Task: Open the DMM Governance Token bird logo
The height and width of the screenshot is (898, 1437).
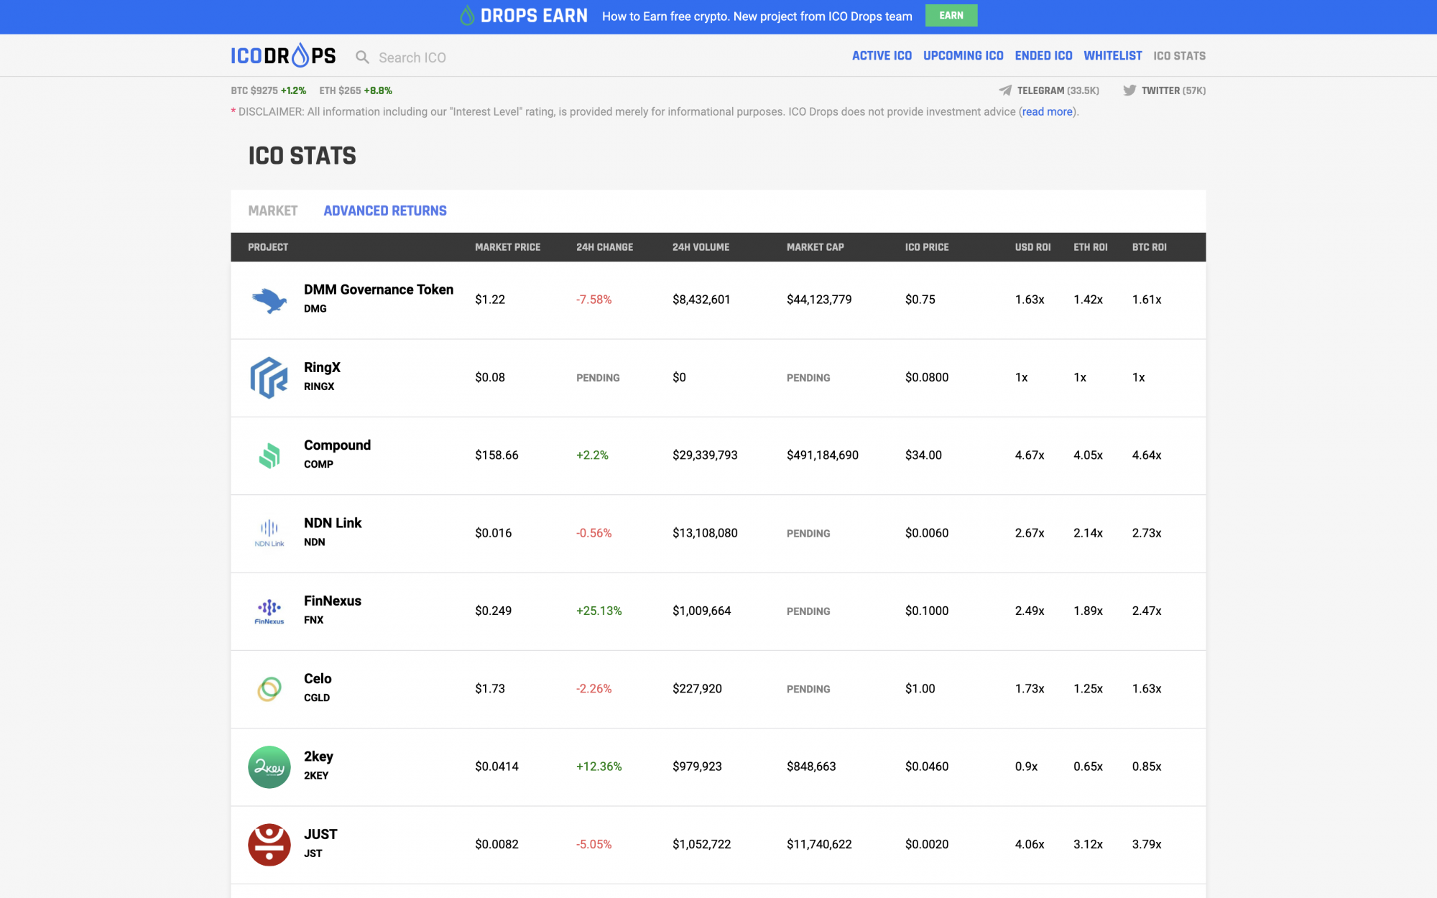Action: [269, 300]
